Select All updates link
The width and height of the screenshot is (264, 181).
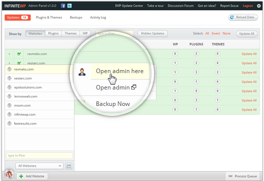[207, 33]
